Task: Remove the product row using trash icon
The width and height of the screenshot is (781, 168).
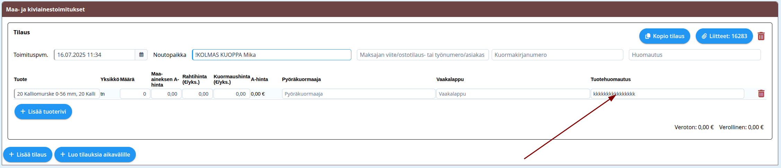Action: 761,94
